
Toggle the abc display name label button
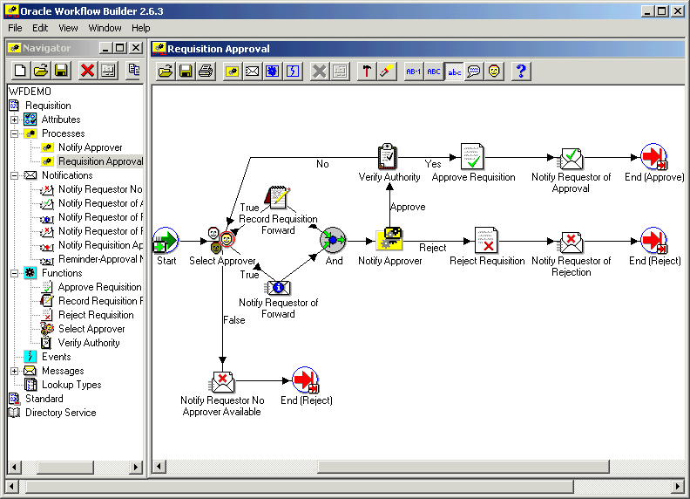point(454,72)
